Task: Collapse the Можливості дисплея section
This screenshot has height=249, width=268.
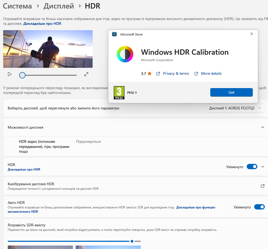Action: click(x=262, y=127)
